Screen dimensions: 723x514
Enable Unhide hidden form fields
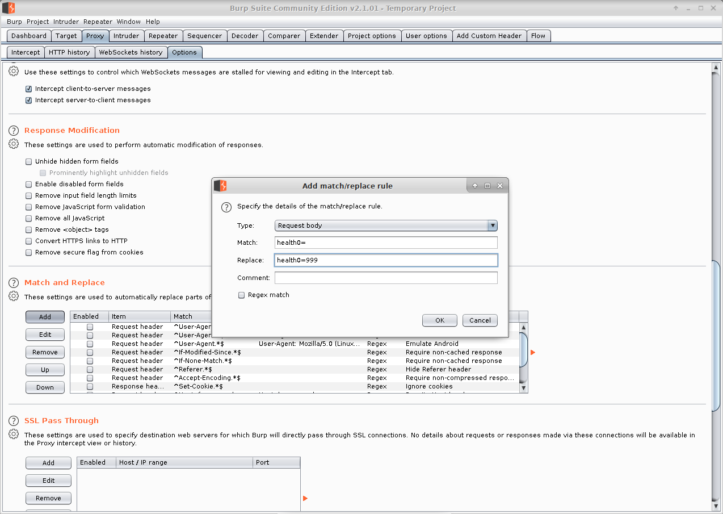tap(28, 162)
